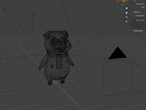This screenshot has height=110, width=146.
Task: Click the pan hand viewport icon
Action: point(126,13)
